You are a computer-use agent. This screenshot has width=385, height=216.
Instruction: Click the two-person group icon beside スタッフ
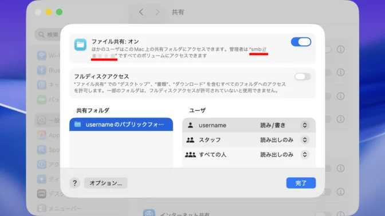coord(190,140)
